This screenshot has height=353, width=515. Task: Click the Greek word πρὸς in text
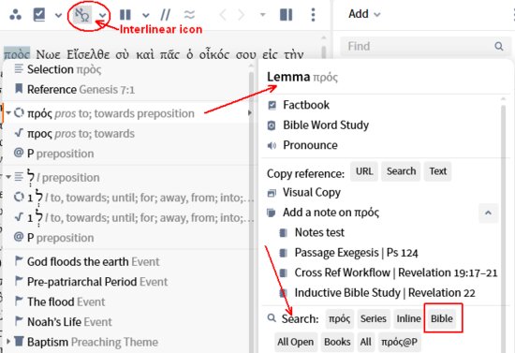[x=17, y=54]
